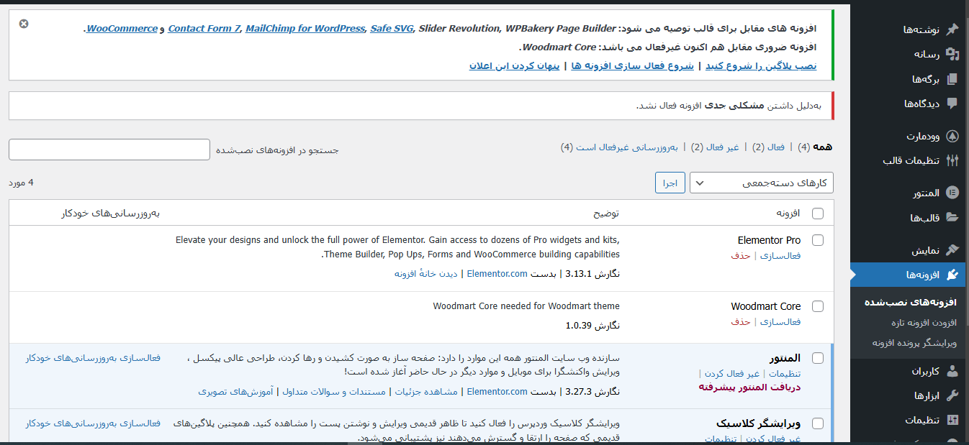Click the '4 مورد' item count text
Screen dimensions: 969x445
pyautogui.click(x=22, y=182)
